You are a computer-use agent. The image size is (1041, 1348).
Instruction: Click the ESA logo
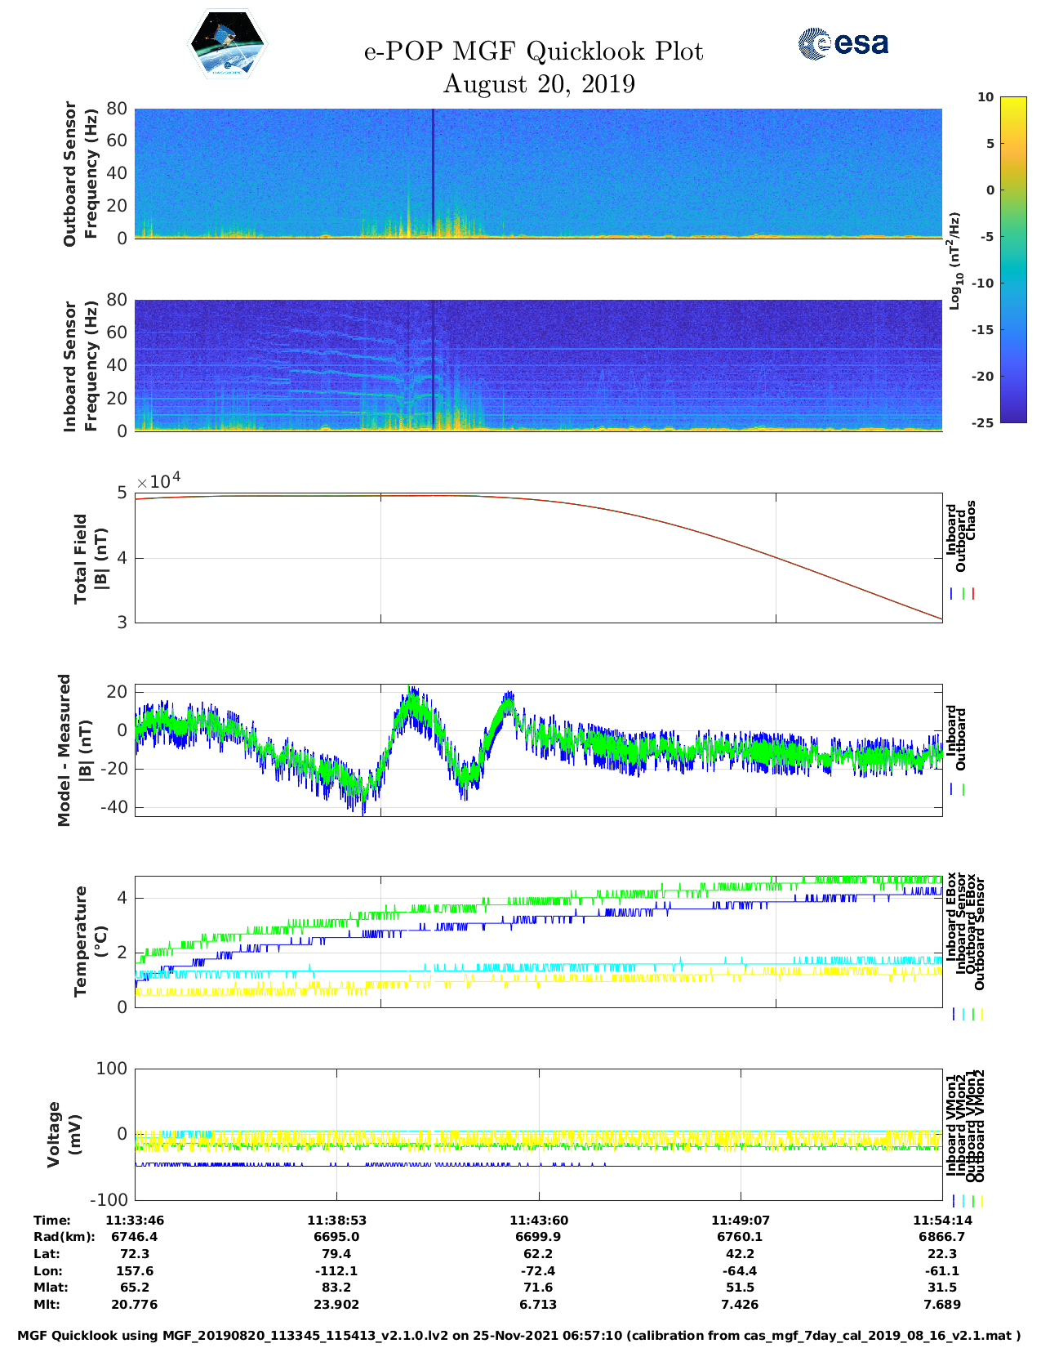pyautogui.click(x=843, y=43)
